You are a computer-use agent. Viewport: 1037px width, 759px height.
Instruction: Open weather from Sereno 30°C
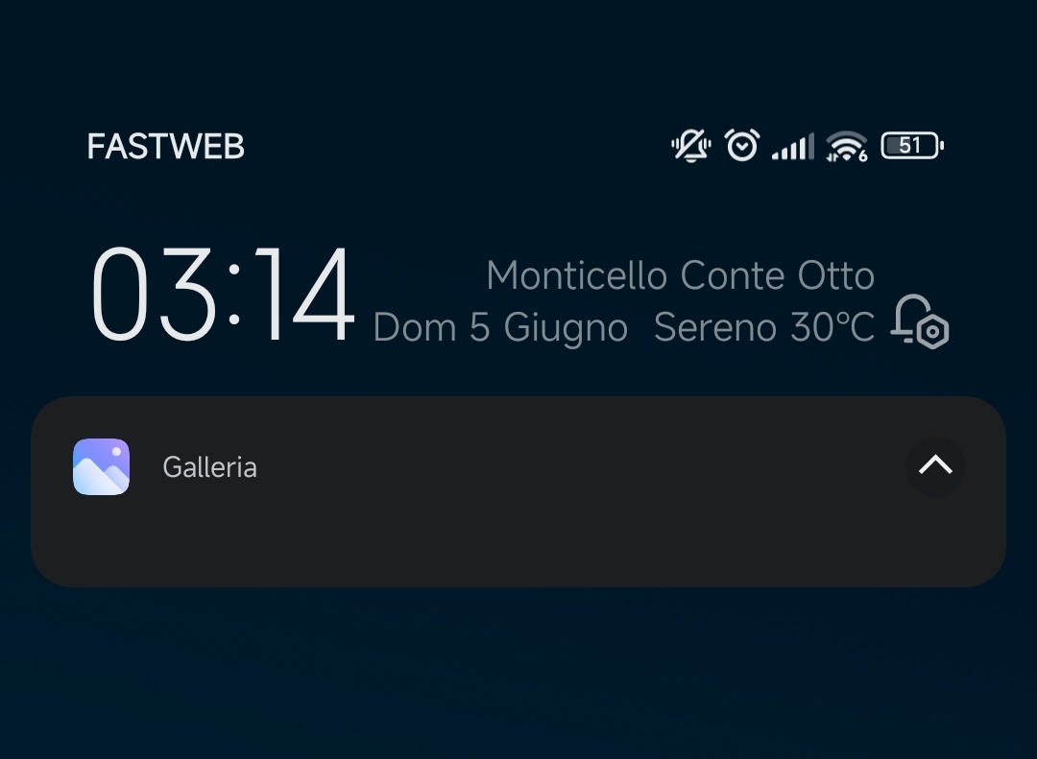pyautogui.click(x=764, y=327)
